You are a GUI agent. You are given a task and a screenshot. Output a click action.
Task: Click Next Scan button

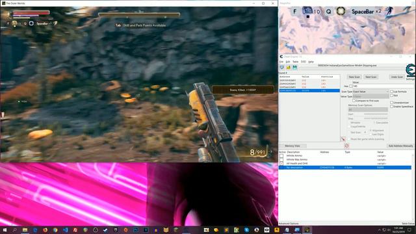[x=371, y=77]
